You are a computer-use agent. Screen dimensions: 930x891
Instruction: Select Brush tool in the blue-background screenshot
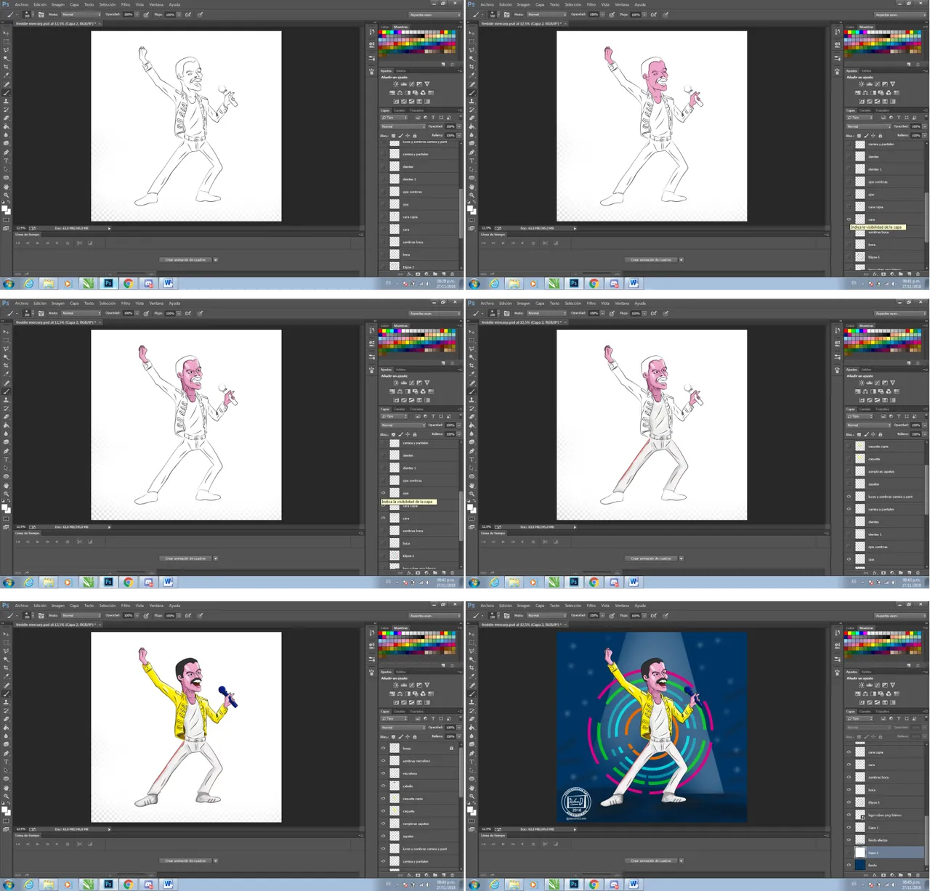[472, 693]
